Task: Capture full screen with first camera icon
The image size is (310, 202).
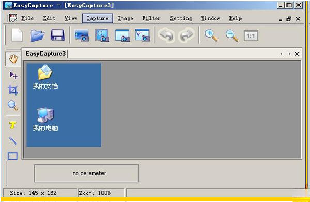Action: 82,35
